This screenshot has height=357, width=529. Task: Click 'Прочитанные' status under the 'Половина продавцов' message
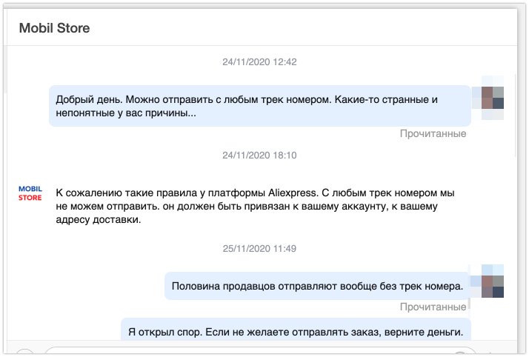point(433,307)
